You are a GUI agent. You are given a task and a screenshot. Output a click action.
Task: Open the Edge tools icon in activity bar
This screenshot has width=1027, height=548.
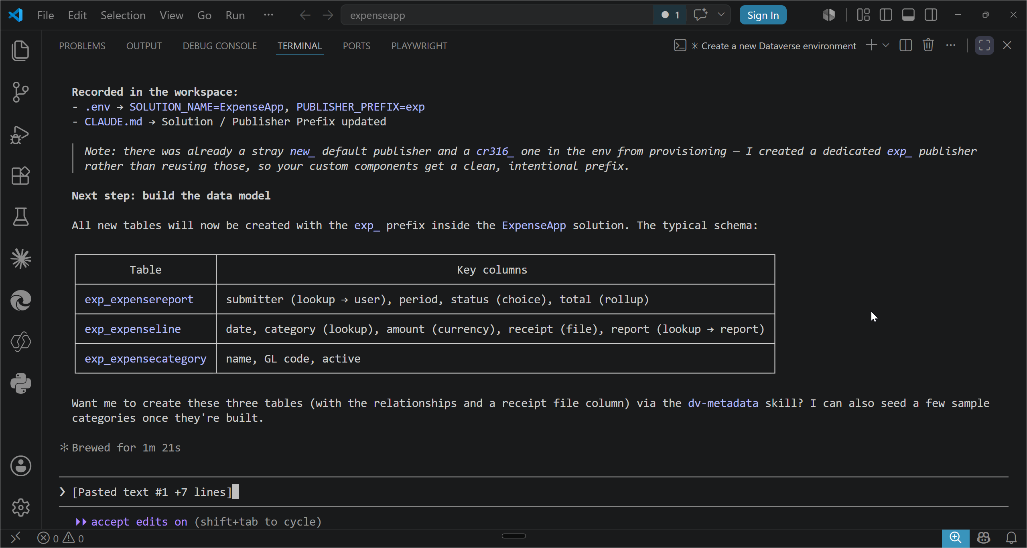point(20,300)
